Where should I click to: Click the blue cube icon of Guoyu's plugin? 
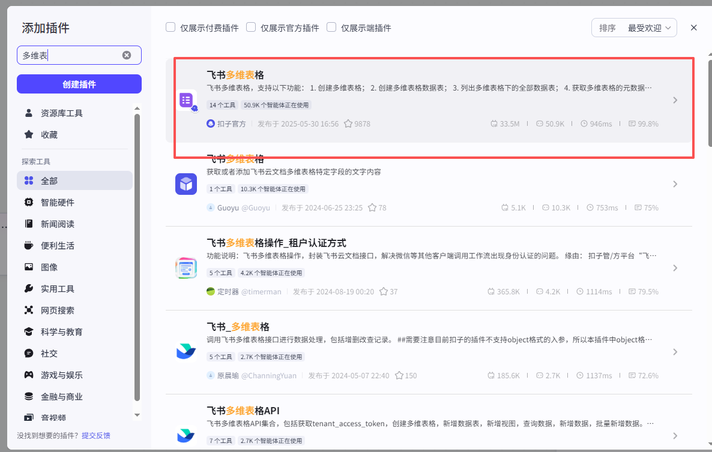point(186,184)
